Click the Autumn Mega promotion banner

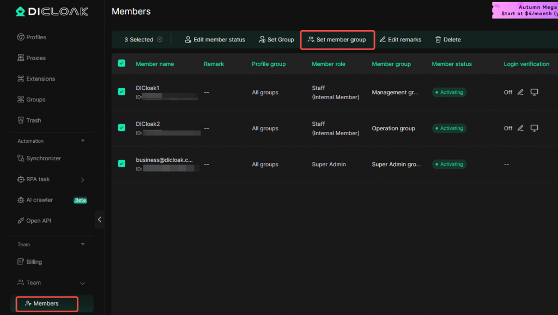coord(525,10)
